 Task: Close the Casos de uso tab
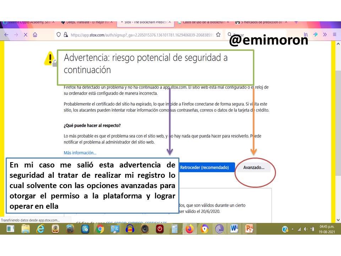tap(228, 22)
